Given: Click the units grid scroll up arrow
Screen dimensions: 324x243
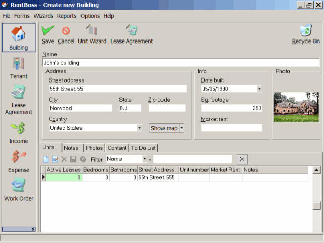Looking at the screenshot, I should (x=316, y=170).
